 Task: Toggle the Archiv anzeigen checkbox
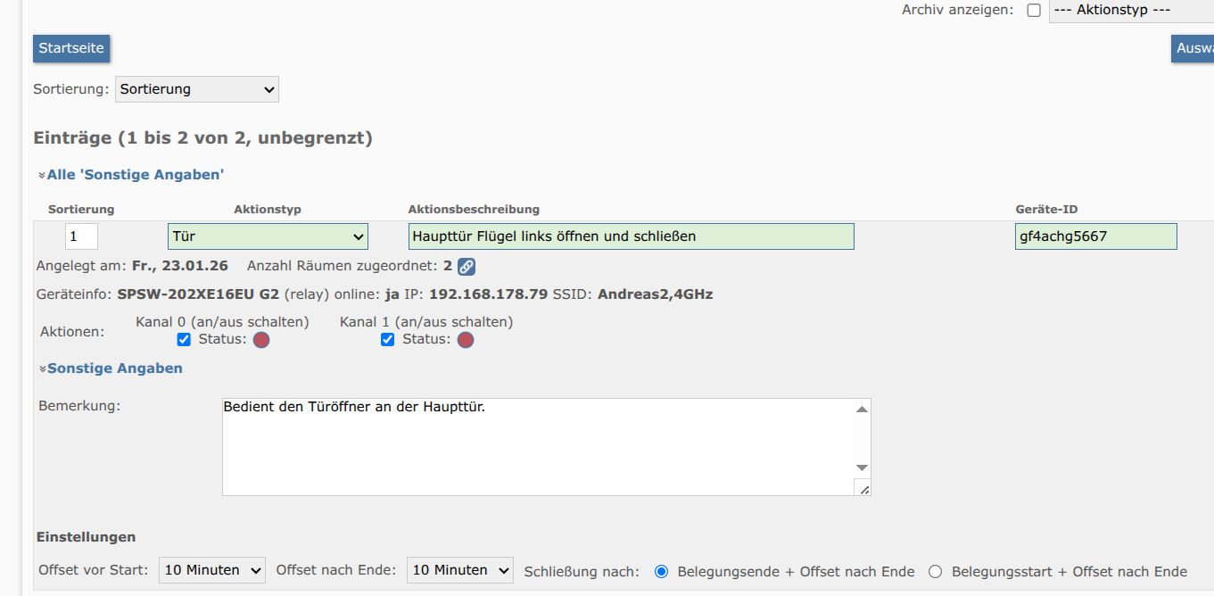[1034, 11]
